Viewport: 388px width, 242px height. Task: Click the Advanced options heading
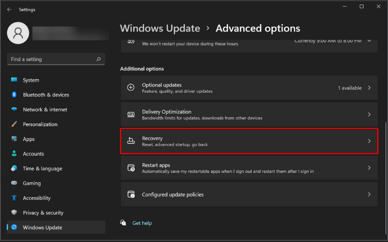point(258,28)
